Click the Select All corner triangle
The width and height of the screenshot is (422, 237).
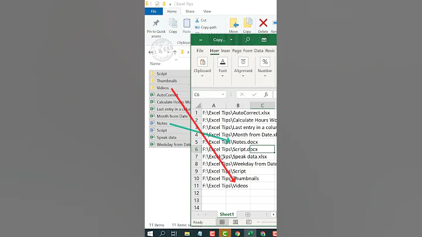pos(198,106)
